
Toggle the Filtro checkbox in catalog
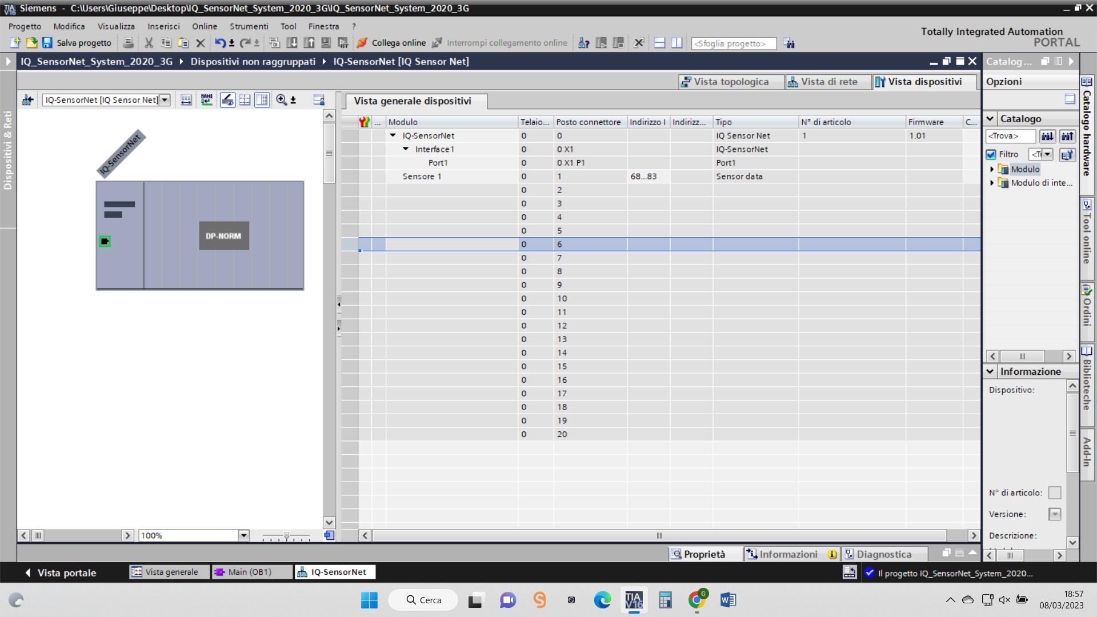click(991, 154)
